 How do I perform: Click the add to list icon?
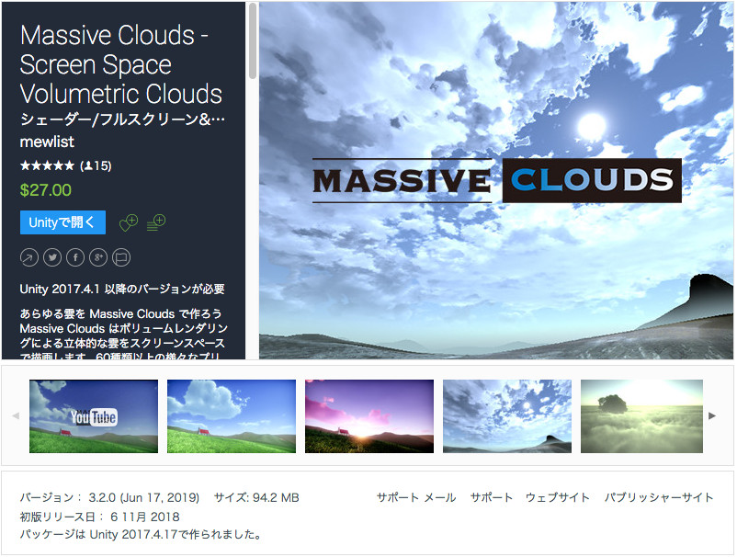point(156,222)
